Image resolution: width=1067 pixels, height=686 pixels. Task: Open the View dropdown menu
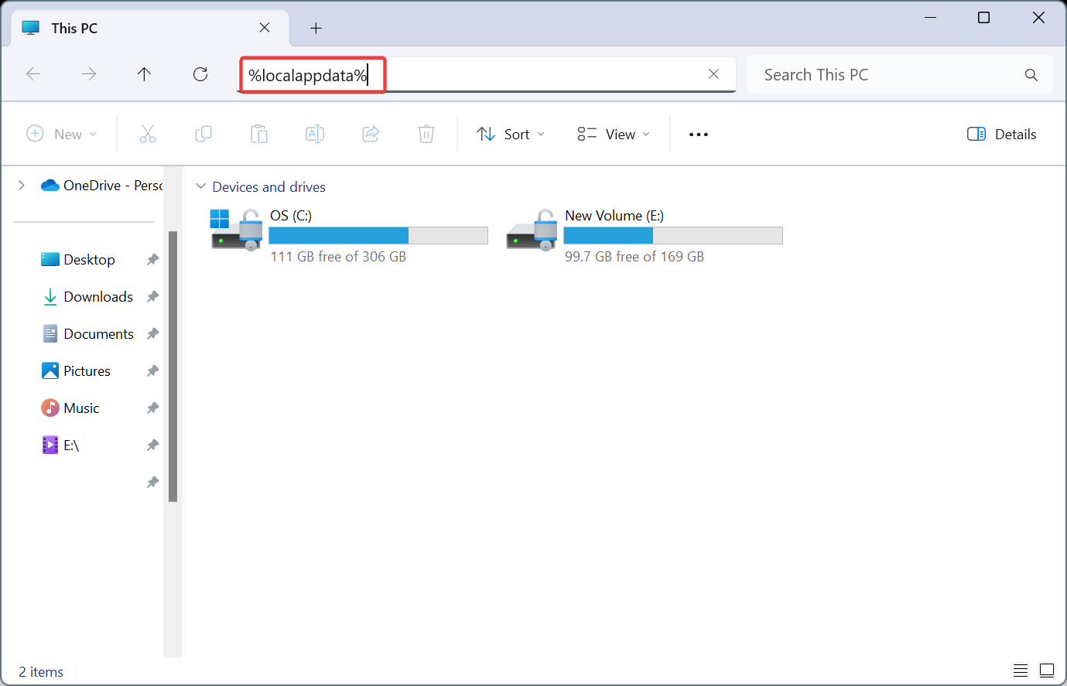click(x=614, y=134)
